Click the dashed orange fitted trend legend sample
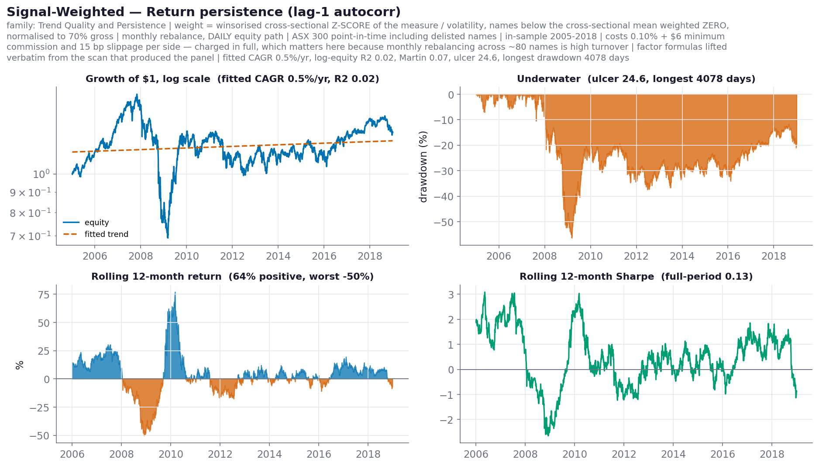The width and height of the screenshot is (819, 466). pyautogui.click(x=71, y=234)
